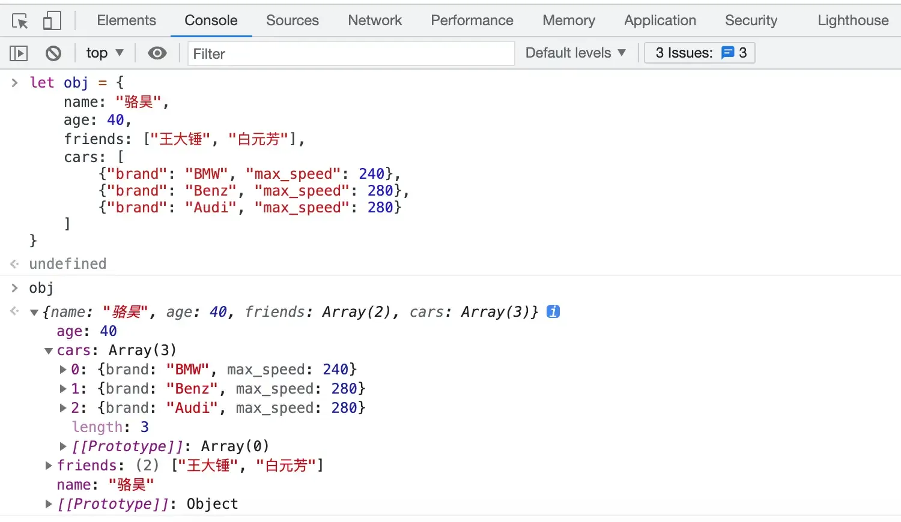Expand [[Prototype]]: Array(0) under cars

tap(63, 446)
